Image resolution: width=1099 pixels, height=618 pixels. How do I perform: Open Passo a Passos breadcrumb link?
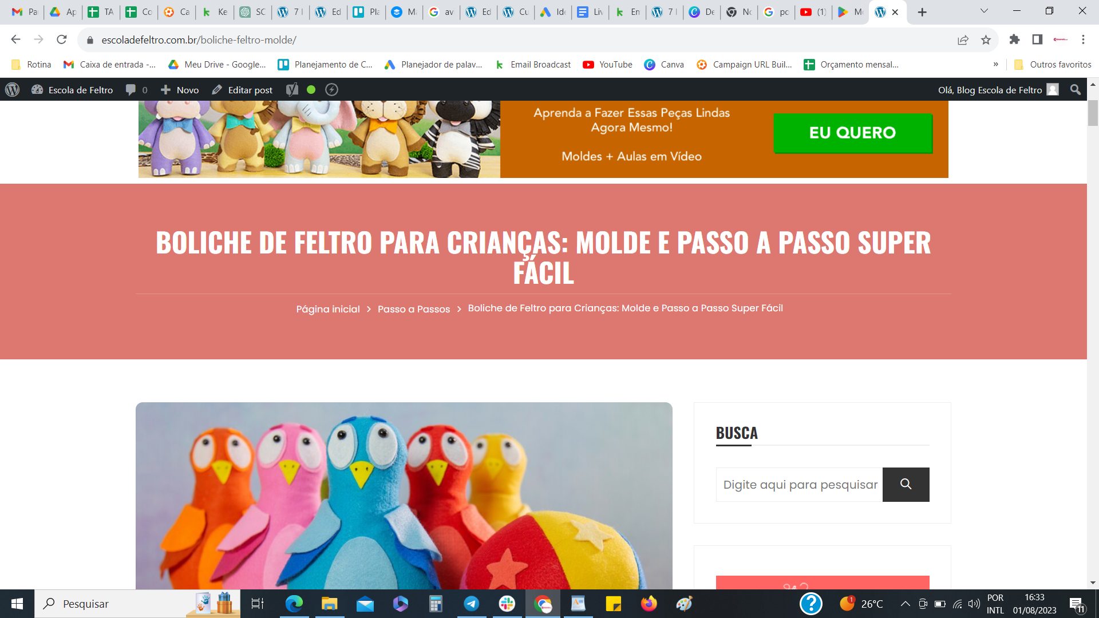click(x=414, y=309)
